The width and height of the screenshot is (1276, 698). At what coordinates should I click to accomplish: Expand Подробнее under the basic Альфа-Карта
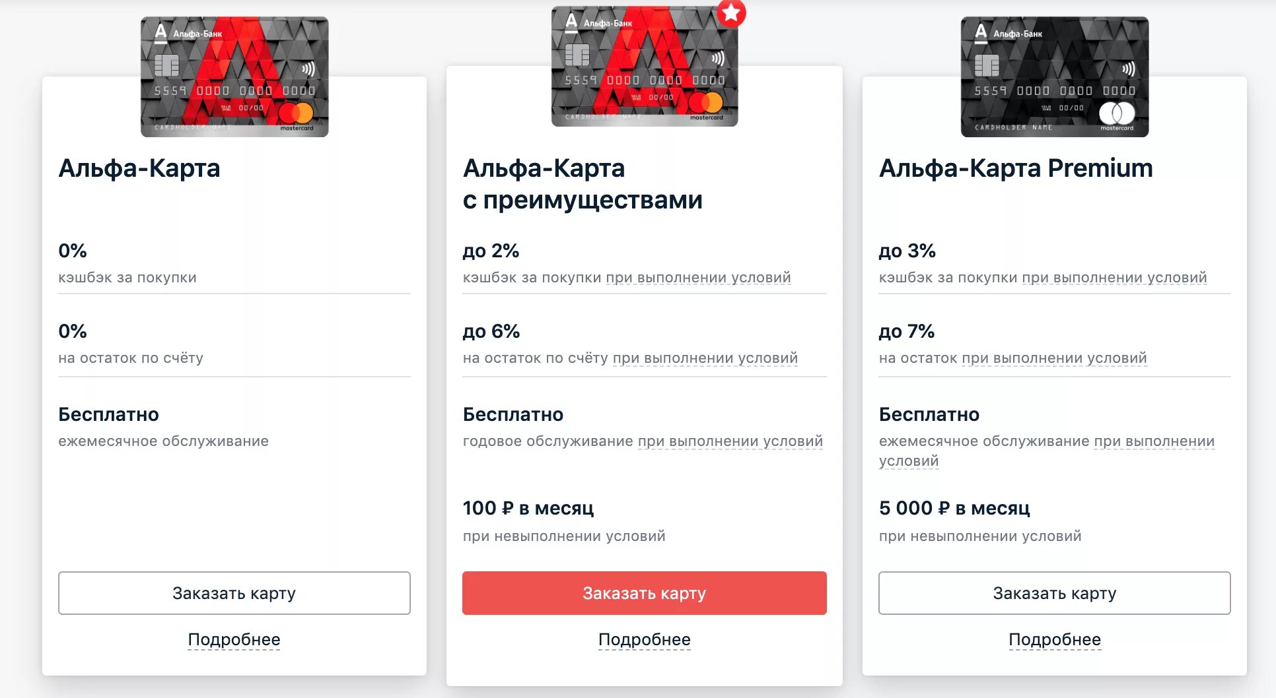(234, 639)
